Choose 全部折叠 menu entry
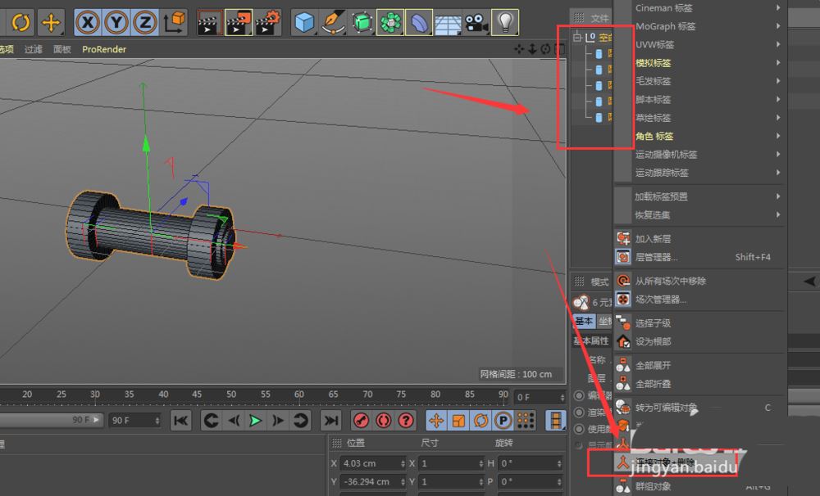Image resolution: width=820 pixels, height=496 pixels. (x=701, y=384)
